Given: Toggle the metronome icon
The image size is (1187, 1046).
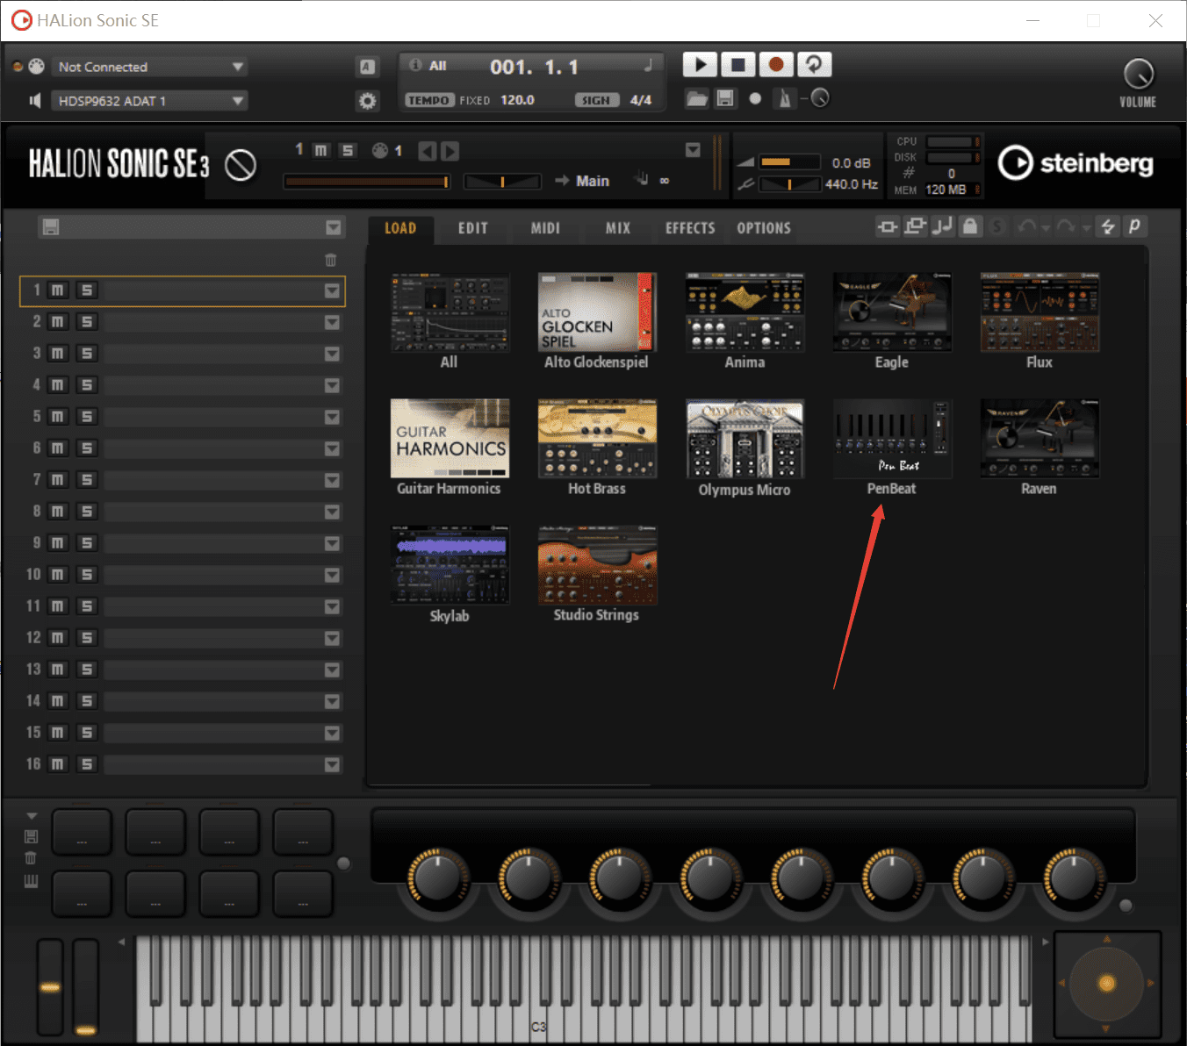Looking at the screenshot, I should click(784, 98).
